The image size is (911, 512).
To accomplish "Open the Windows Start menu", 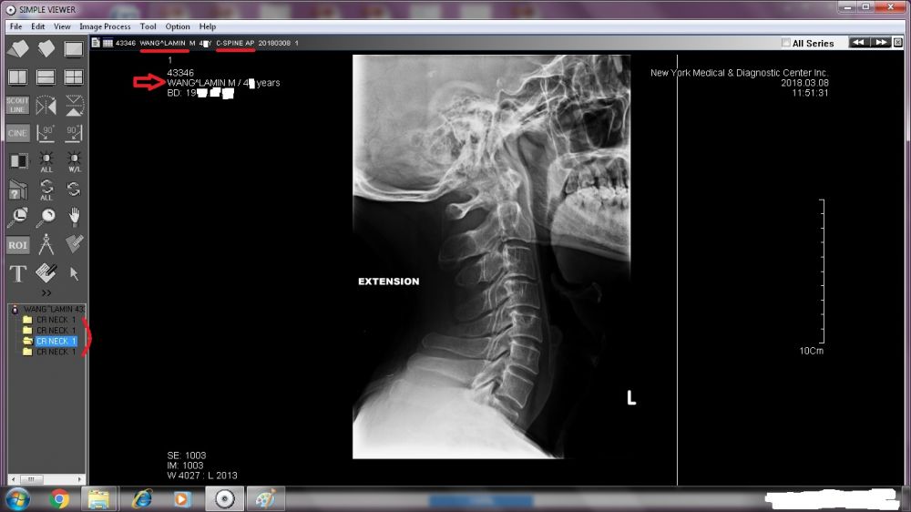I will tap(17, 498).
